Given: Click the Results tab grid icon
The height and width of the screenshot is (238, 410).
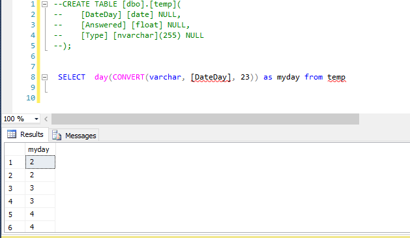Looking at the screenshot, I should click(12, 134).
